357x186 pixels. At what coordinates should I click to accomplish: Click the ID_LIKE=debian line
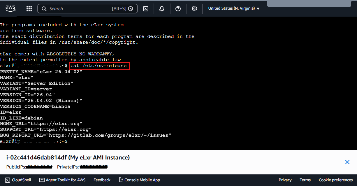click(x=21, y=118)
